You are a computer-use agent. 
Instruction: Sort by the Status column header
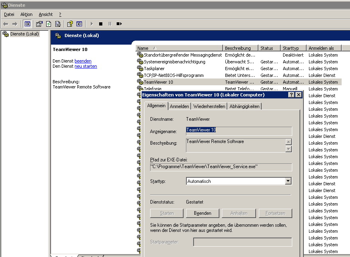coord(269,48)
